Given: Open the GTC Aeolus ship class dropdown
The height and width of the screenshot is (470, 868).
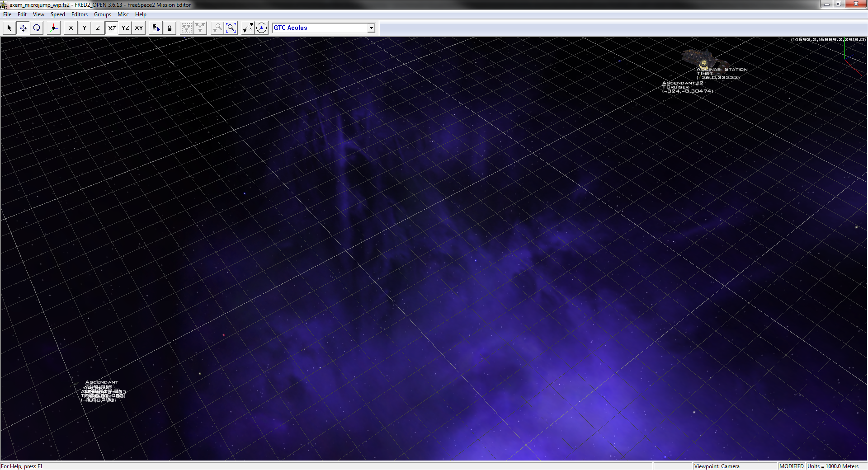Looking at the screenshot, I should point(371,28).
